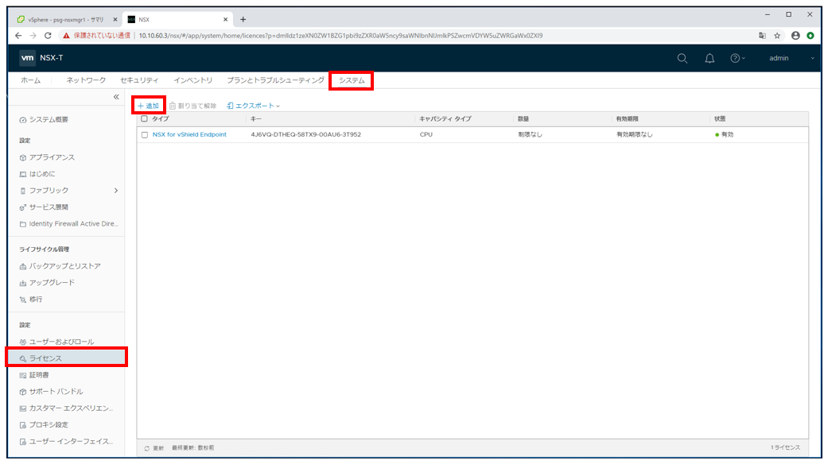Click the サービス展開 icon
The height and width of the screenshot is (464, 828).
[23, 207]
